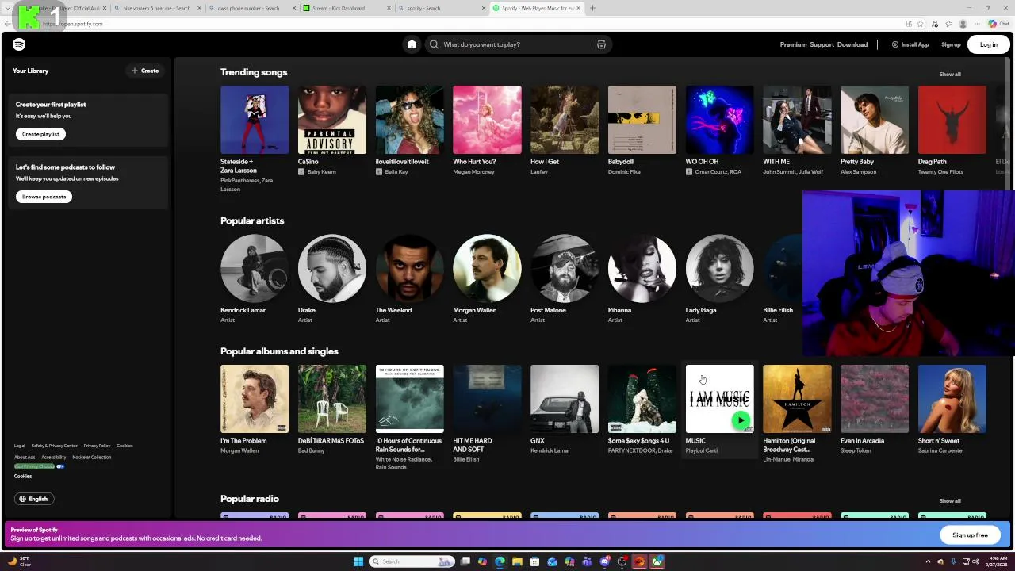
Task: Close the Spotify Web Player tab
Action: 578,8
